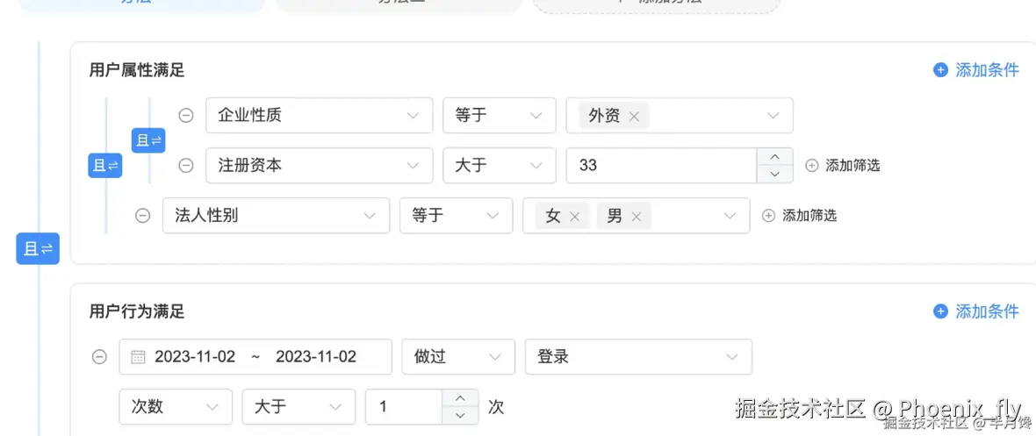This screenshot has height=436, width=1036.
Task: Click 添加条件 in 用户属性满足
Action: 976,70
